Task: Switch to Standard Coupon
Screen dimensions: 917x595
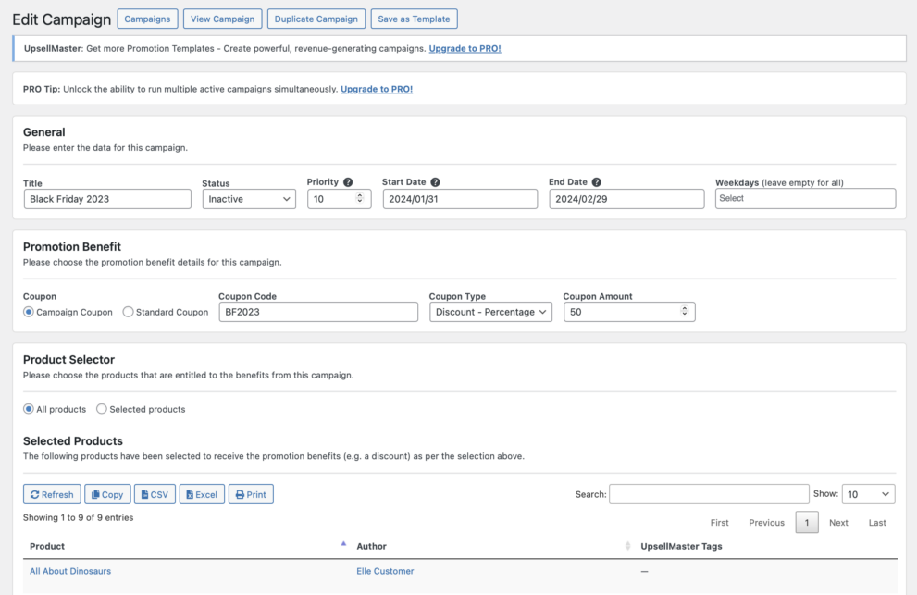Action: pos(127,312)
